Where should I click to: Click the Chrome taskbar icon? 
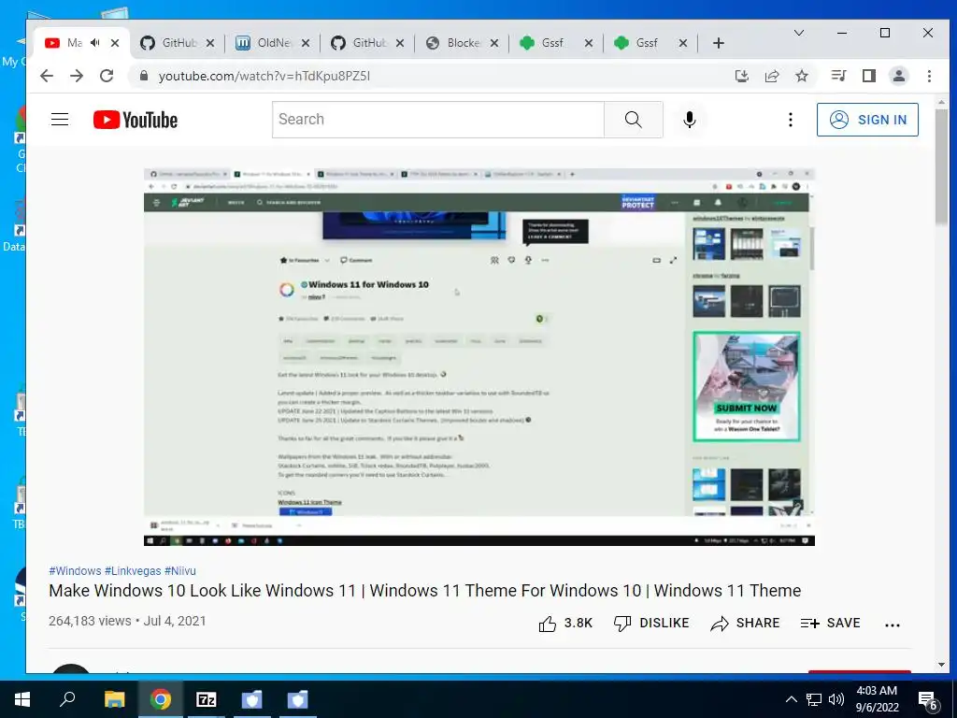pos(161,699)
